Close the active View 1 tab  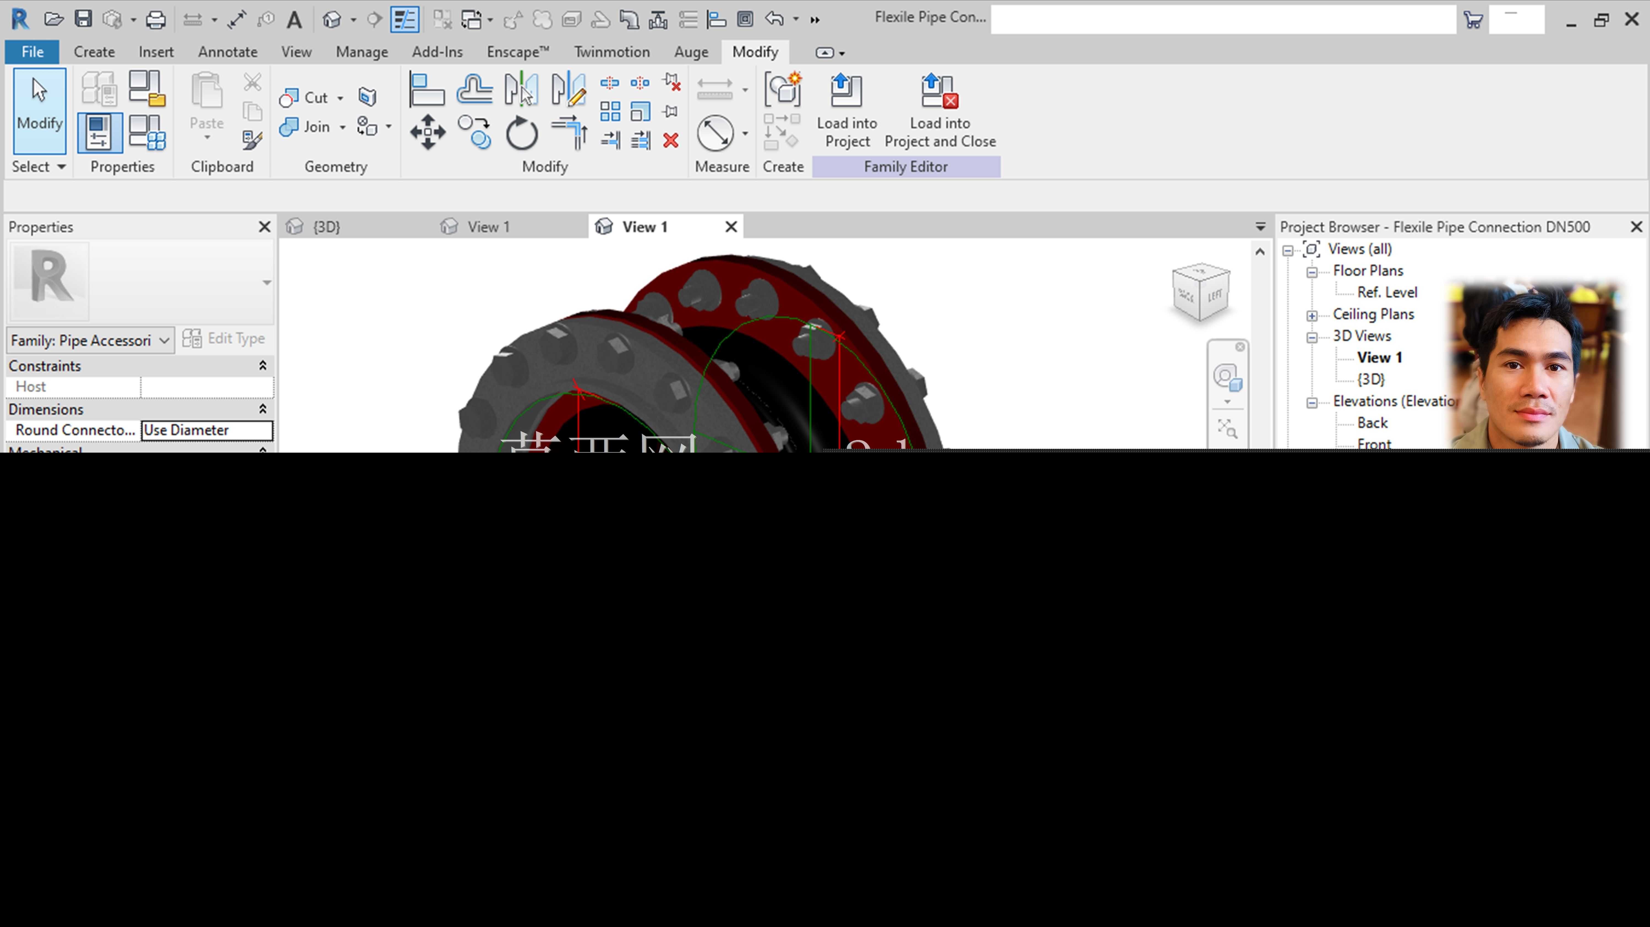pyautogui.click(x=731, y=227)
